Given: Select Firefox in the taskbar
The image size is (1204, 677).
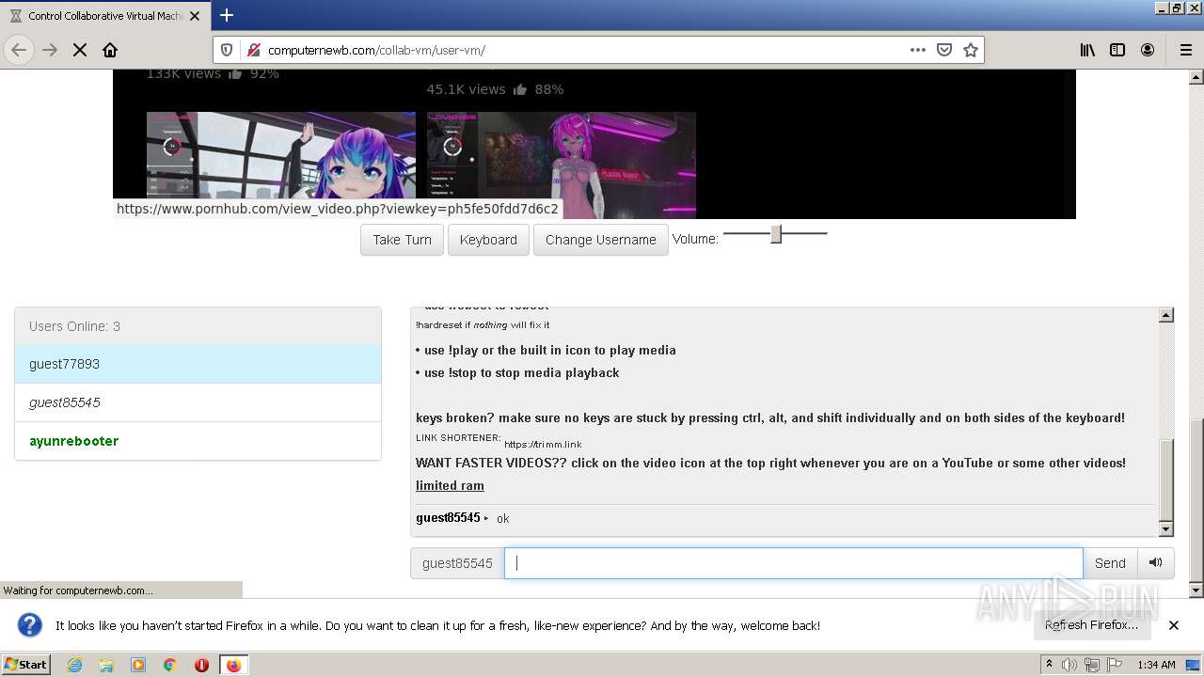Looking at the screenshot, I should click(x=233, y=665).
